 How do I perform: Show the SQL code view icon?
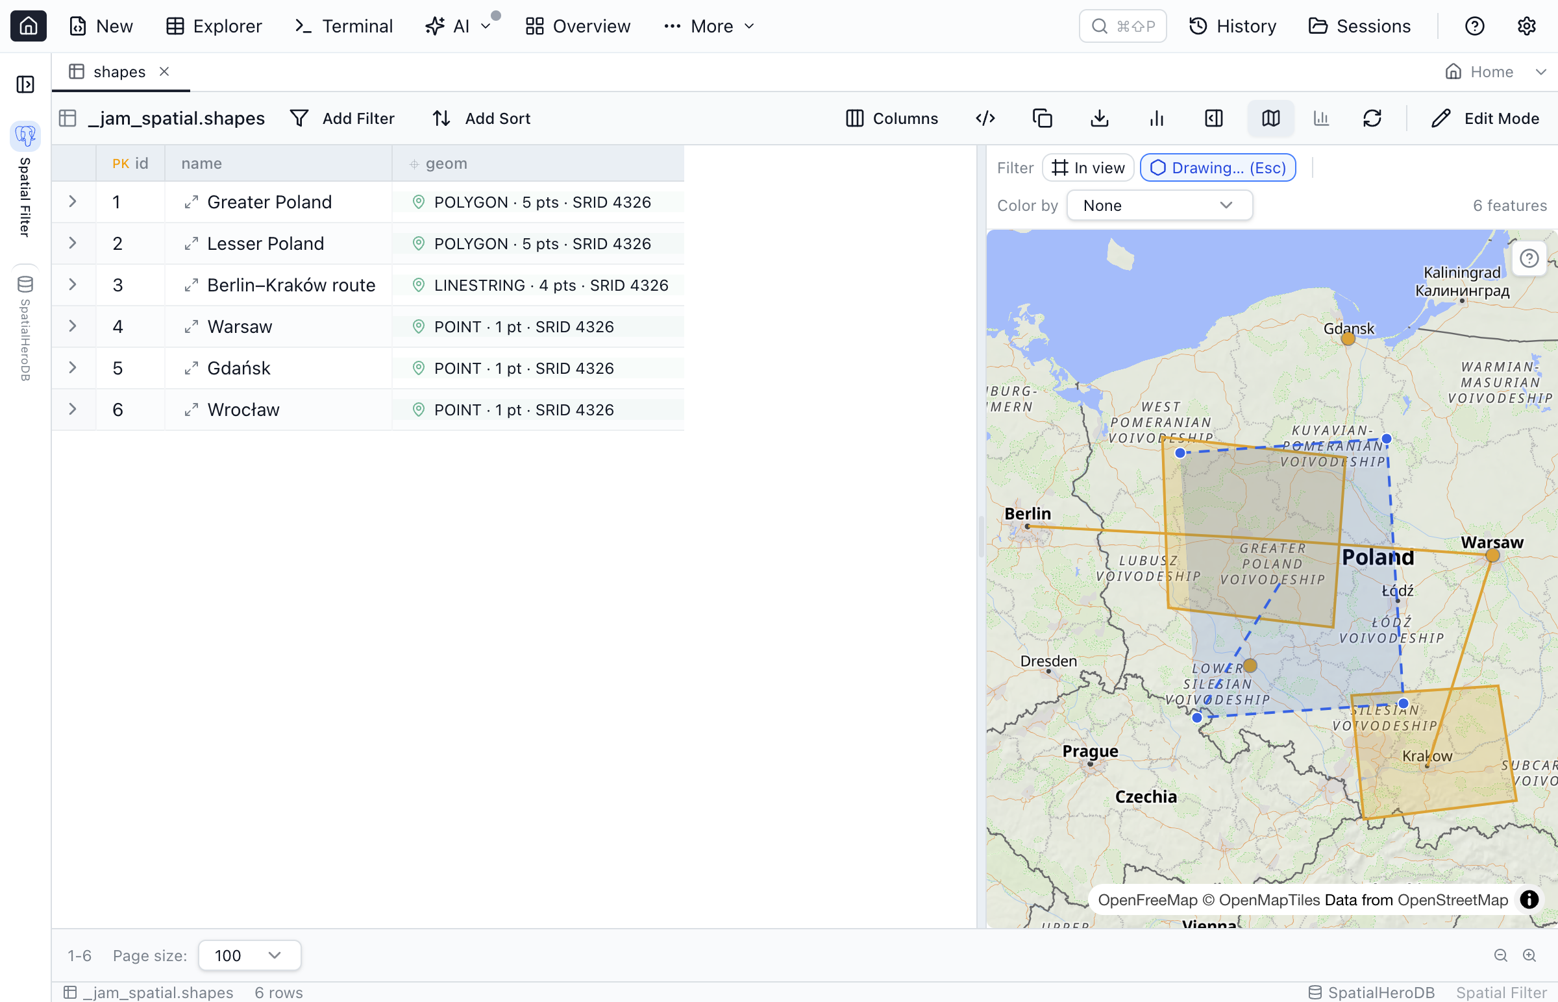(985, 118)
